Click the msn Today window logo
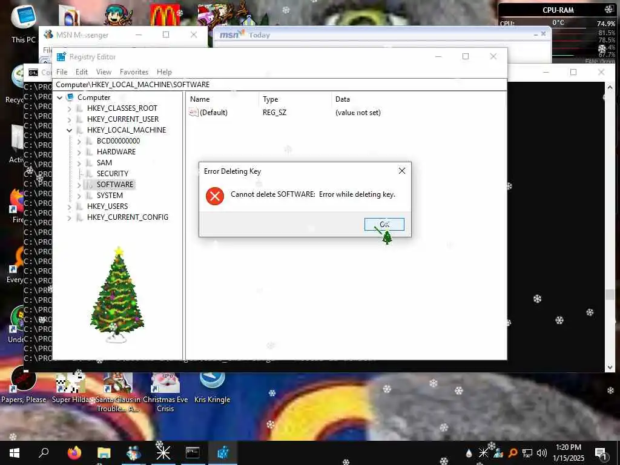Viewport: 620px width, 465px height. click(x=232, y=35)
